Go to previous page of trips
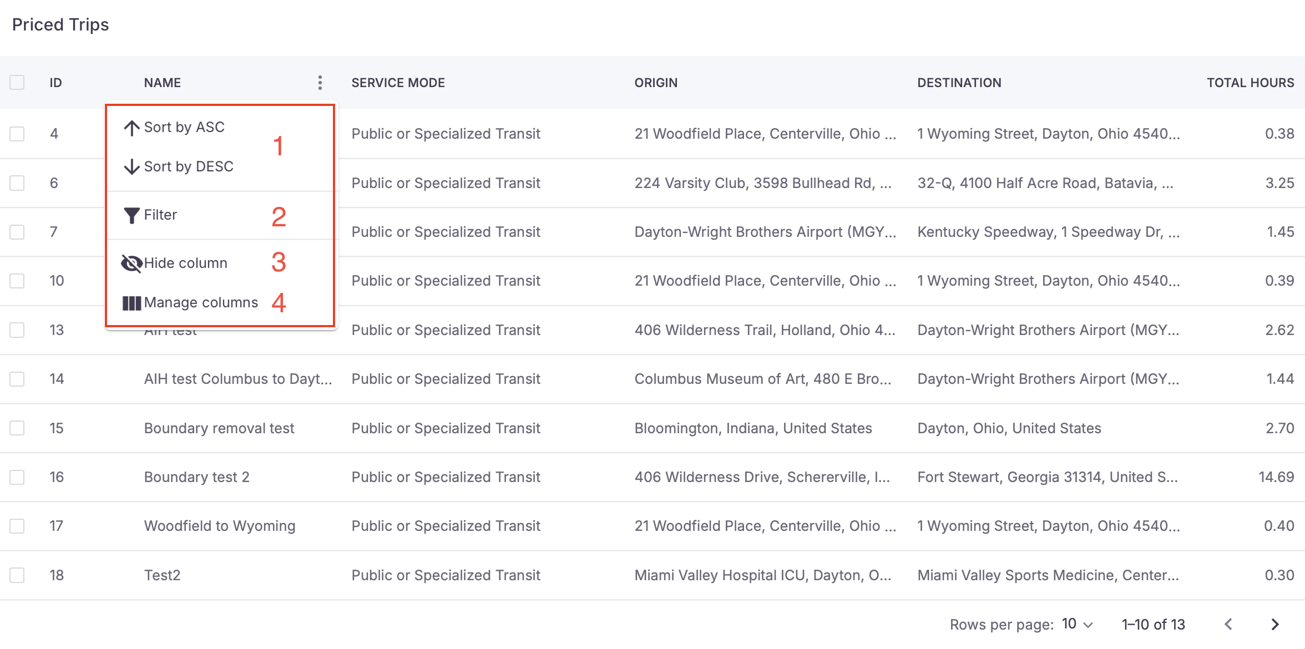The image size is (1305, 649). tap(1228, 625)
